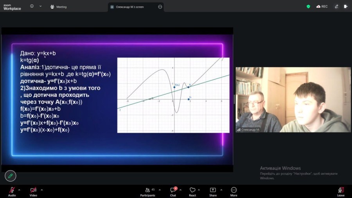Open the meeting info icon

click(32, 6)
